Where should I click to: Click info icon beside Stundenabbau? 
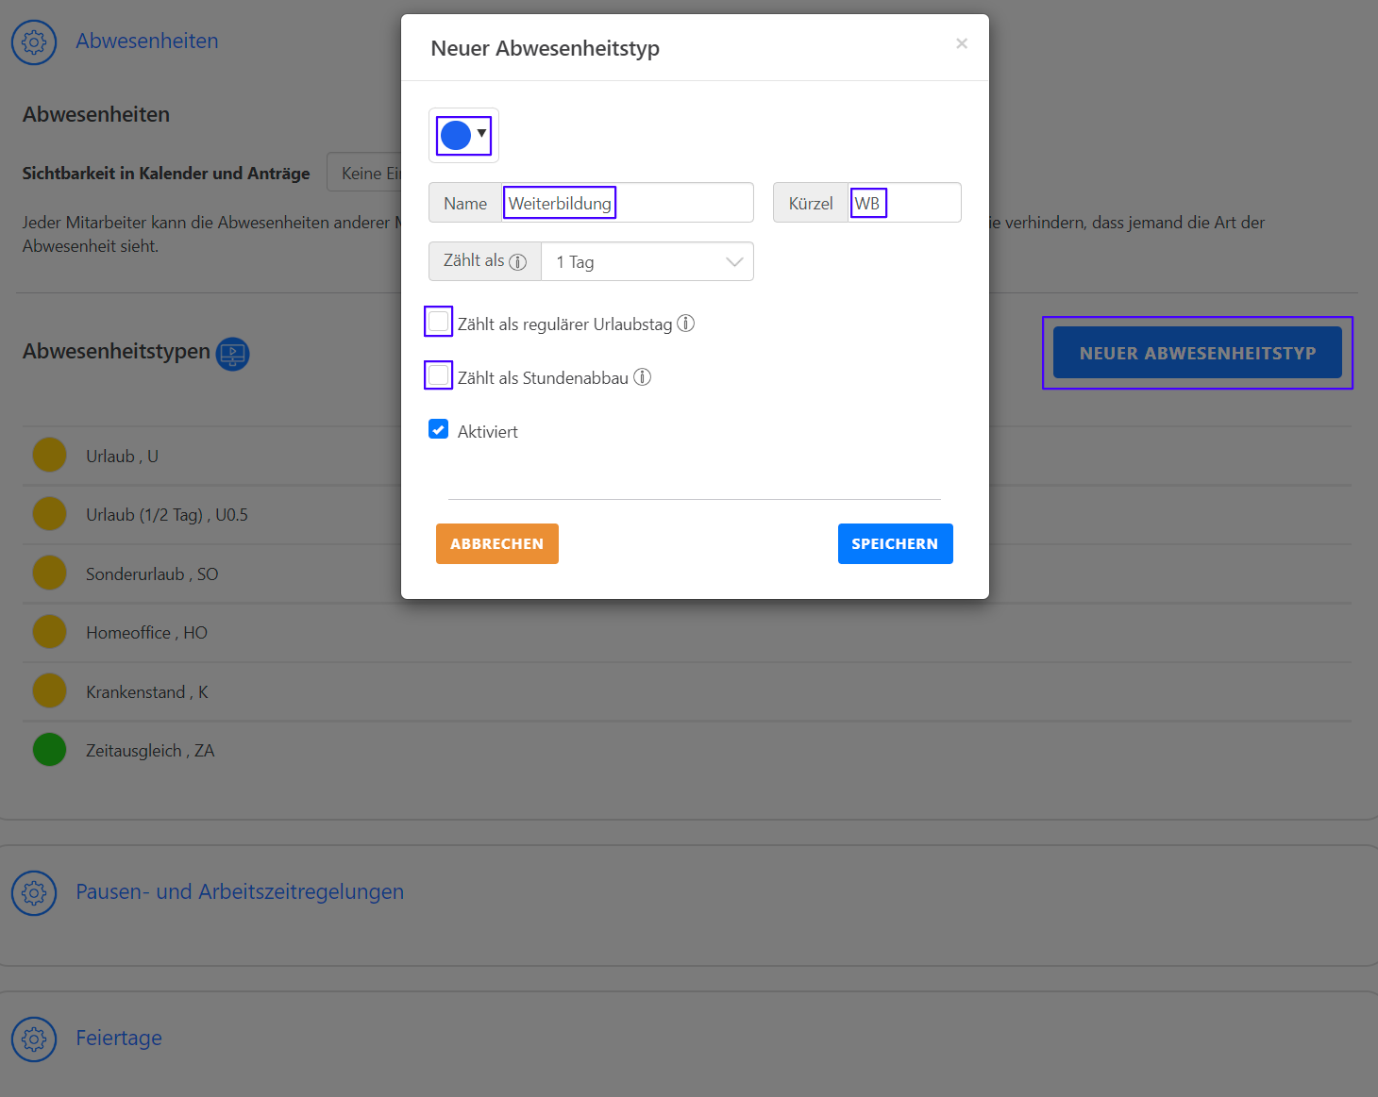click(642, 377)
